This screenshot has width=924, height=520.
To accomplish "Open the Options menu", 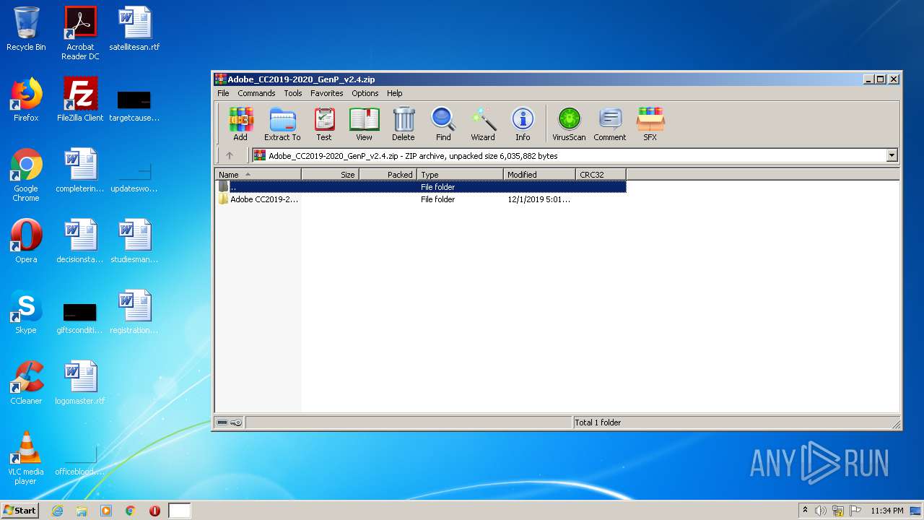I will pos(365,93).
